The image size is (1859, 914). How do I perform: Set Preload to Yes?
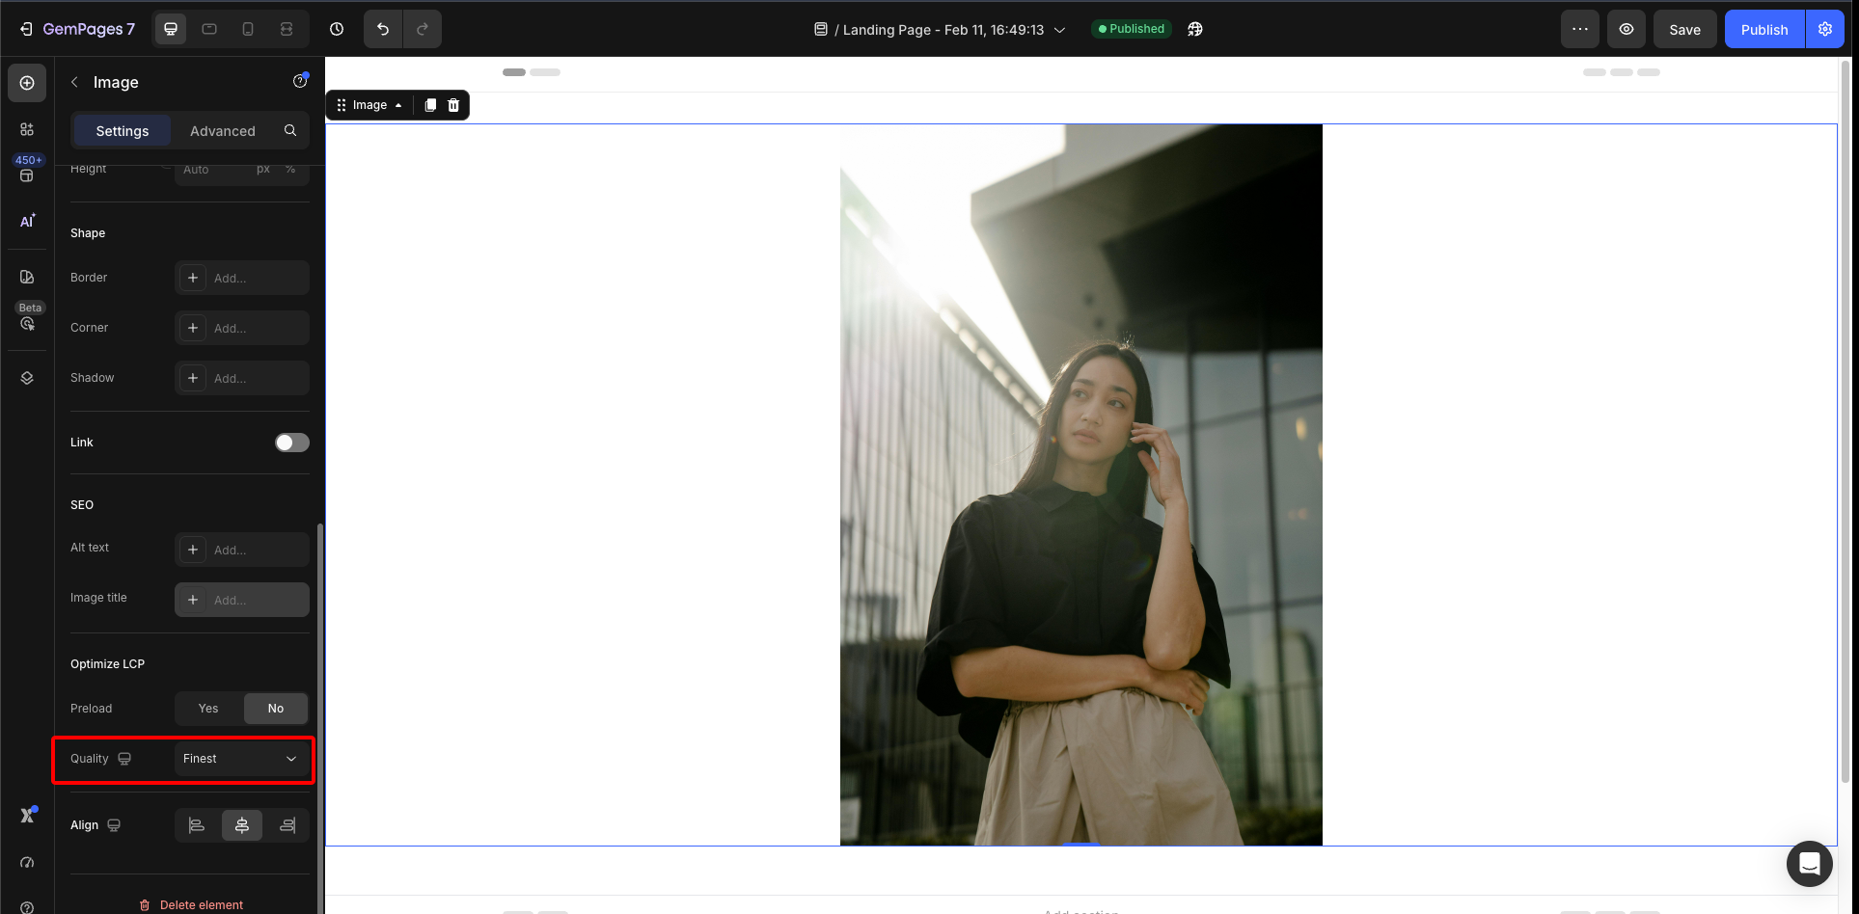click(208, 709)
